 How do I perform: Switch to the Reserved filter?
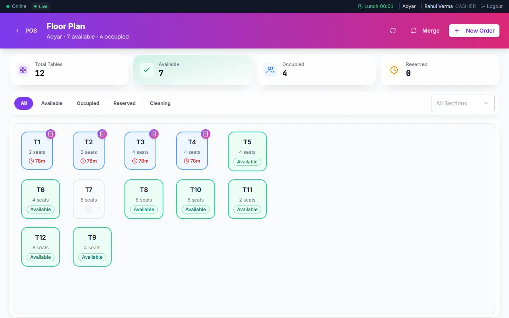click(x=124, y=103)
